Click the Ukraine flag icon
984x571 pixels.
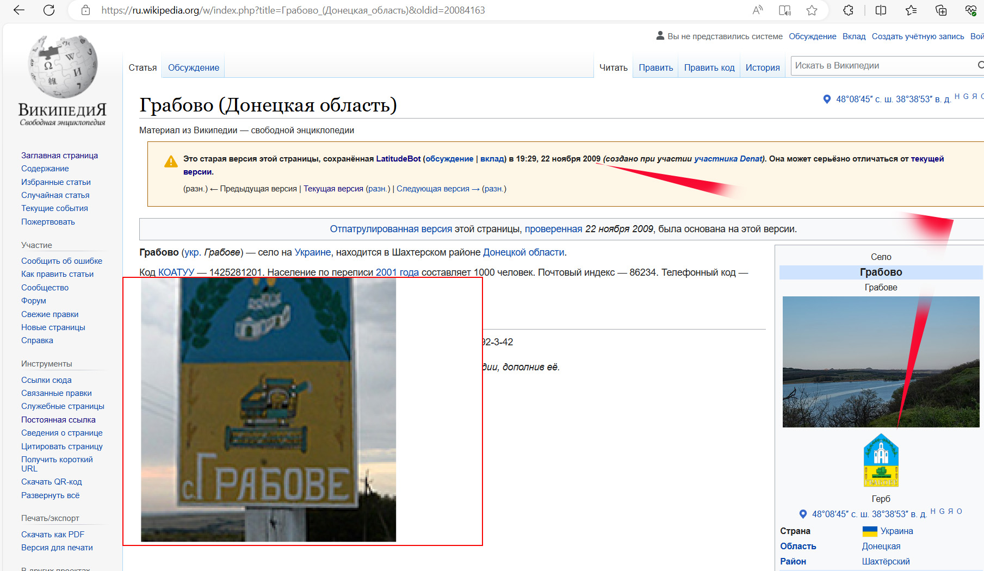tap(870, 531)
